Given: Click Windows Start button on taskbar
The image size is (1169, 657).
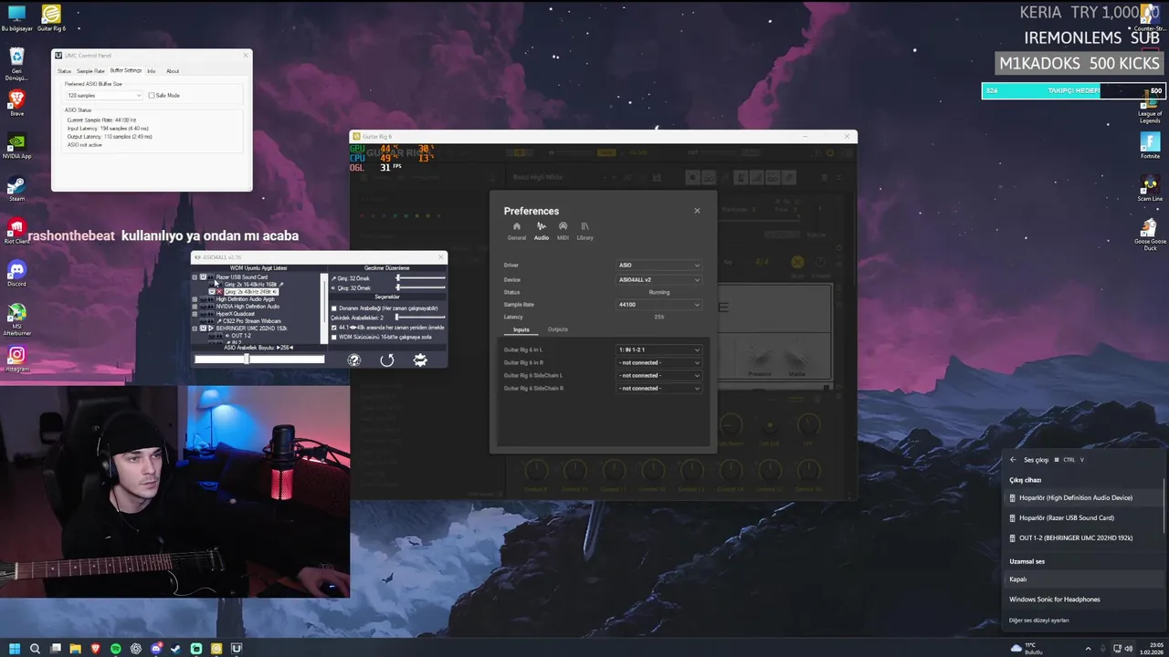Looking at the screenshot, I should (16, 649).
